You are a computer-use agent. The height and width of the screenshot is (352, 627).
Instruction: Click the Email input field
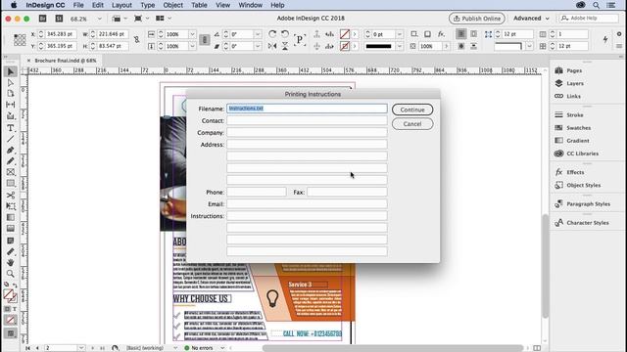click(x=307, y=204)
